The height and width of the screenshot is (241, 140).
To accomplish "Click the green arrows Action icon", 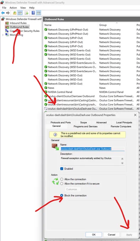I will click(x=55, y=181).
